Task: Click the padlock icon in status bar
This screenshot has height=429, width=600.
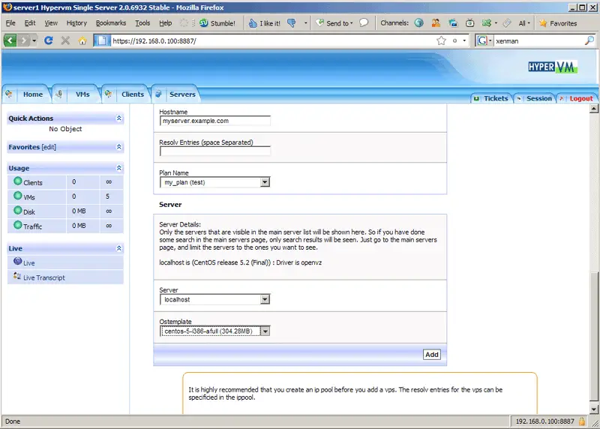Action: pos(582,421)
